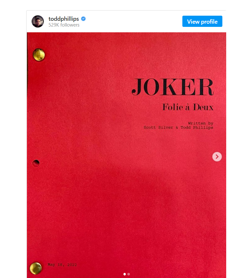Click the 'Written by' label

(x=201, y=123)
